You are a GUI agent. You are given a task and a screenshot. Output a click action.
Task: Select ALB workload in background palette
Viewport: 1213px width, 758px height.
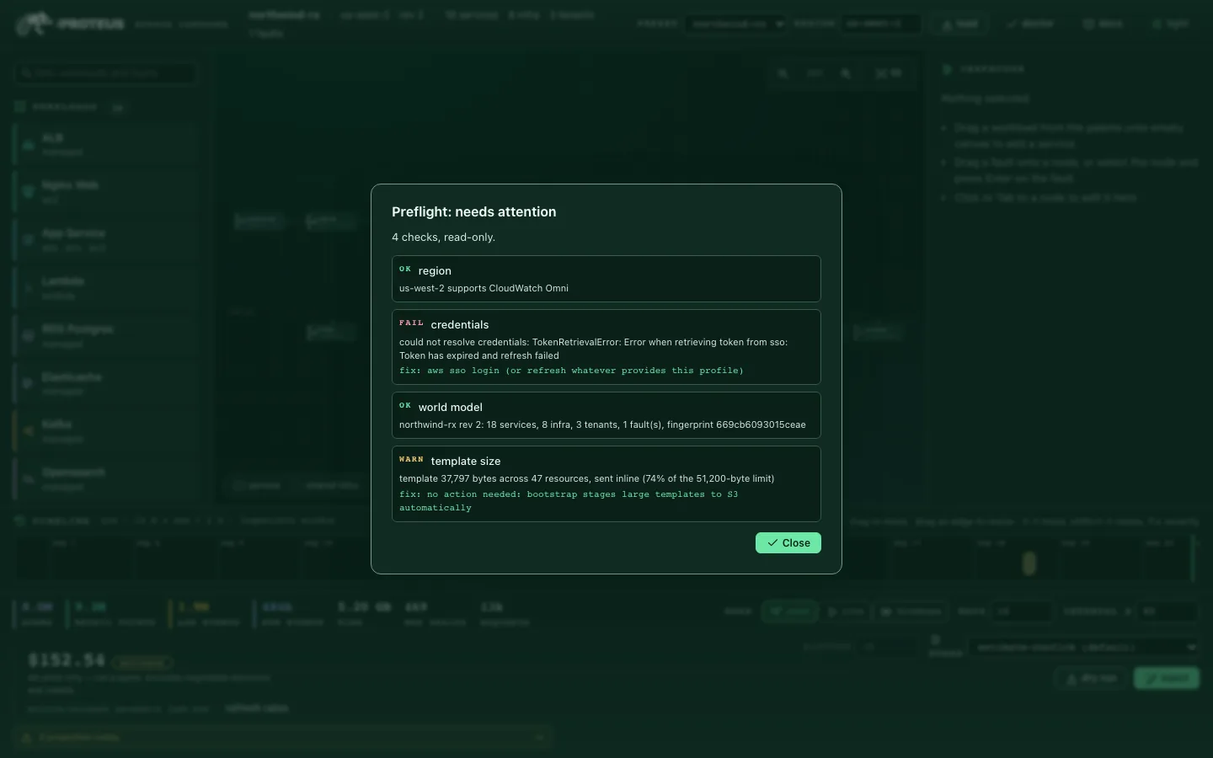coord(105,144)
